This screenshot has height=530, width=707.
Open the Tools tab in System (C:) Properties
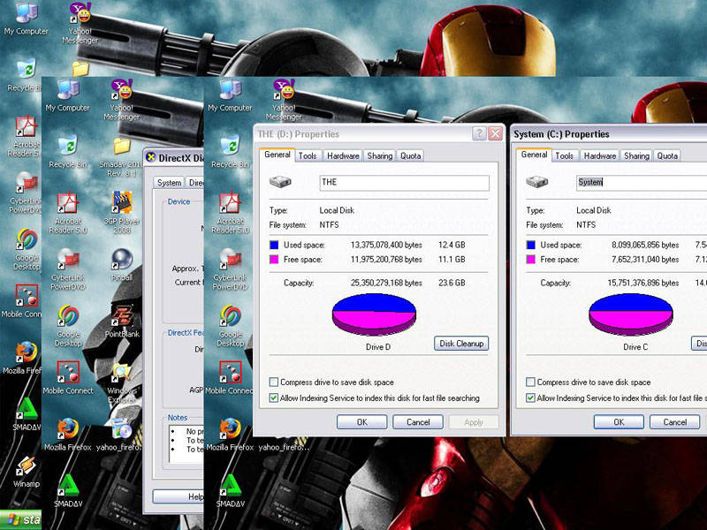(564, 156)
